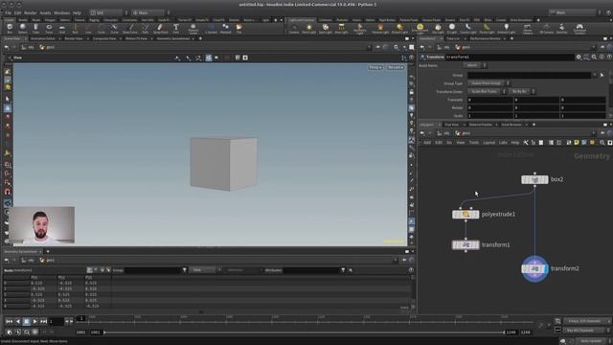The width and height of the screenshot is (613, 345).
Task: Open the network editor tools wrench icon
Action: (526, 143)
